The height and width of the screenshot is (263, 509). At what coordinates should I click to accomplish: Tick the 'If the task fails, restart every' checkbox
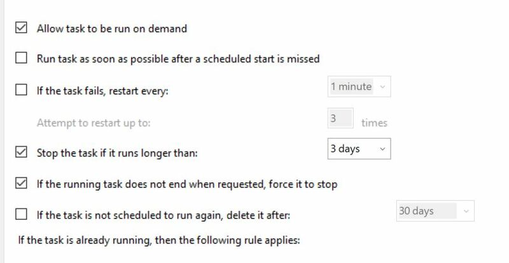[21, 90]
